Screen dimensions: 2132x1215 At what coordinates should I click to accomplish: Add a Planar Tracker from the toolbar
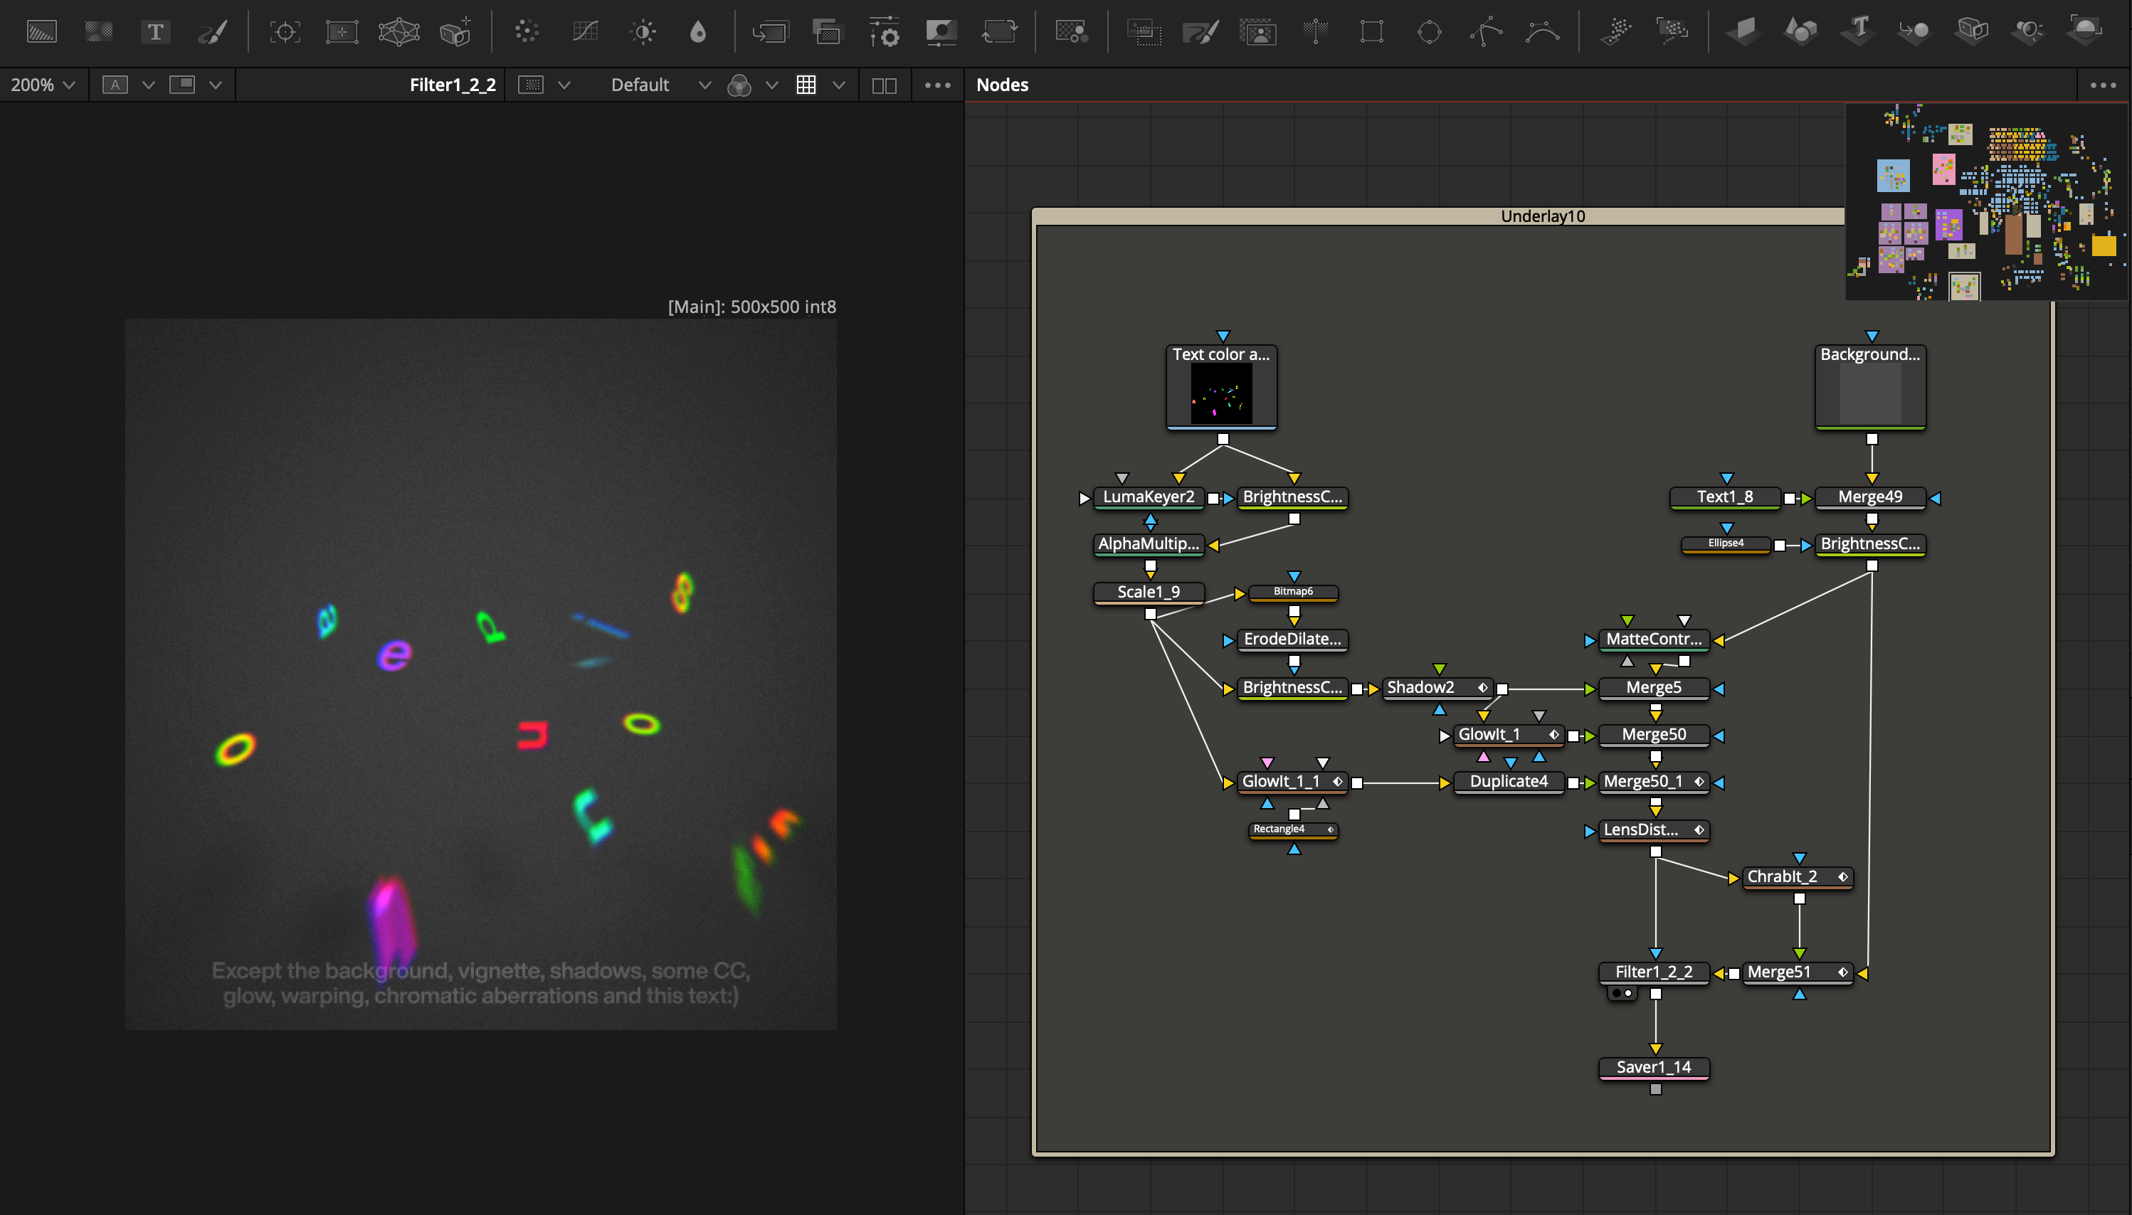[x=342, y=33]
